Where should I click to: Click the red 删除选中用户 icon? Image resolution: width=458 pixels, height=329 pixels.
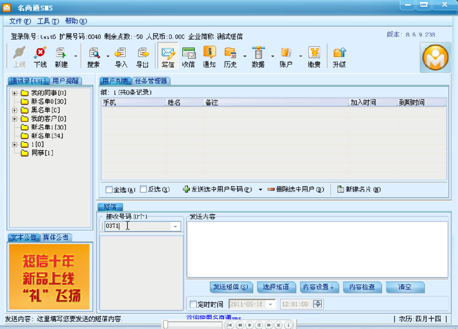point(271,189)
